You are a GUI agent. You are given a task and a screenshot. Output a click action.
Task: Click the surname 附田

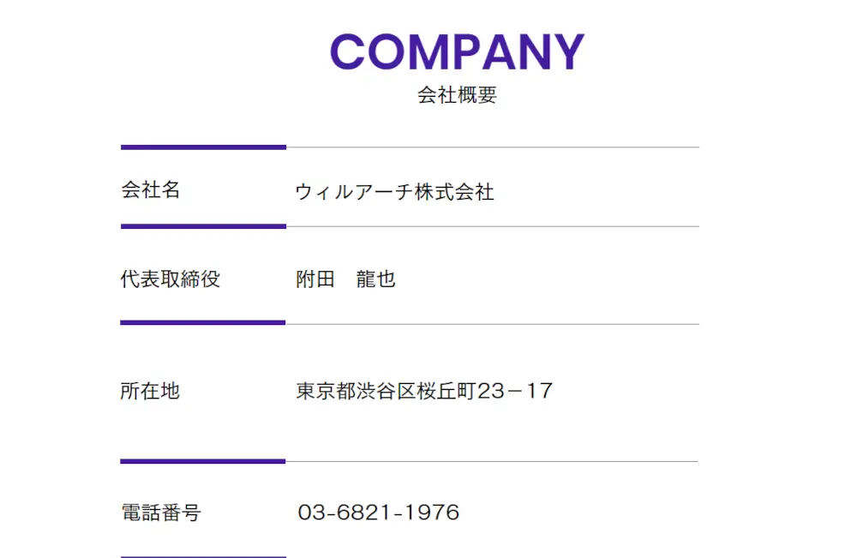(x=315, y=279)
